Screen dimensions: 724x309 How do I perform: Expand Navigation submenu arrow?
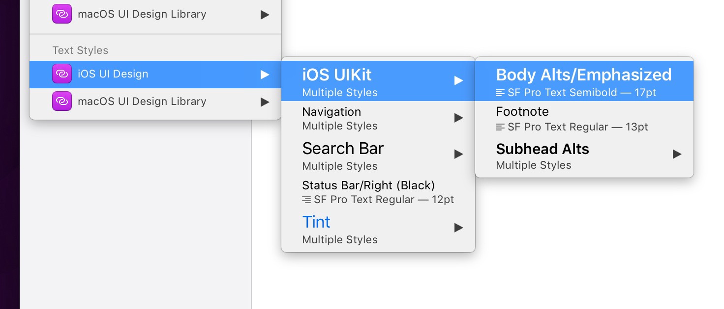[458, 118]
